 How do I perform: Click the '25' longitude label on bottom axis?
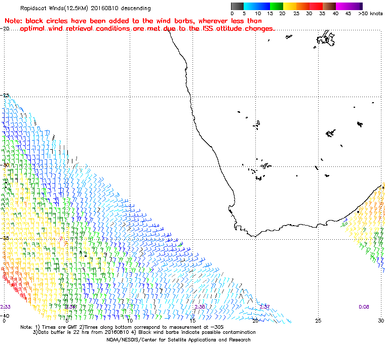[x=318, y=321]
